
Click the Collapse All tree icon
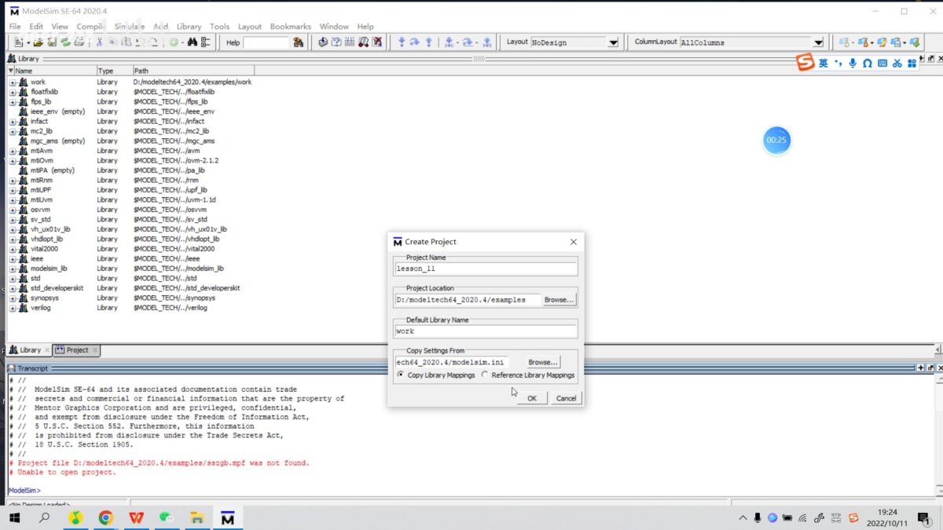point(205,42)
